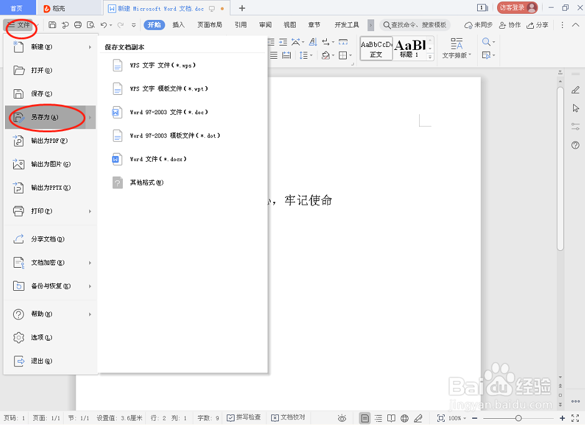
Task: Click 退出 (Exit) in file menu
Action: point(51,361)
